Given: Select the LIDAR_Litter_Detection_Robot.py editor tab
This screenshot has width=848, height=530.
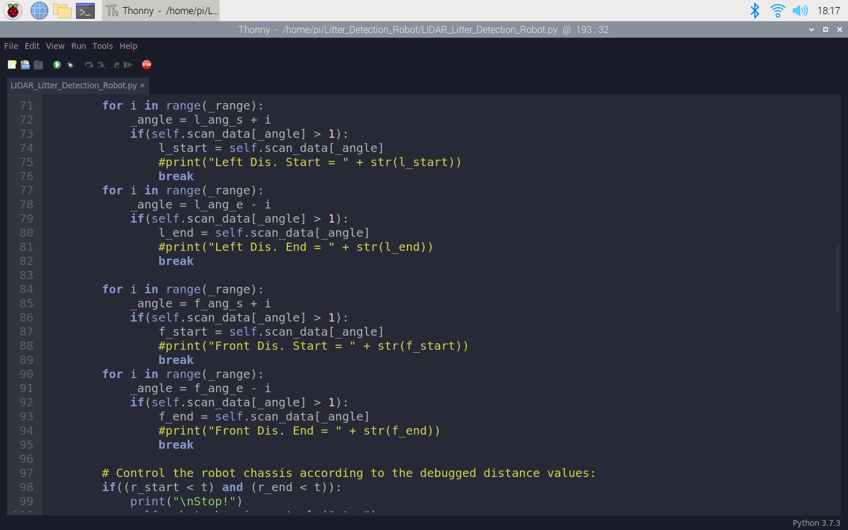Looking at the screenshot, I should coord(74,85).
